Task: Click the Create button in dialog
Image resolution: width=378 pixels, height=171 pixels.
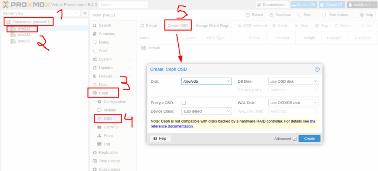Action: (x=309, y=138)
